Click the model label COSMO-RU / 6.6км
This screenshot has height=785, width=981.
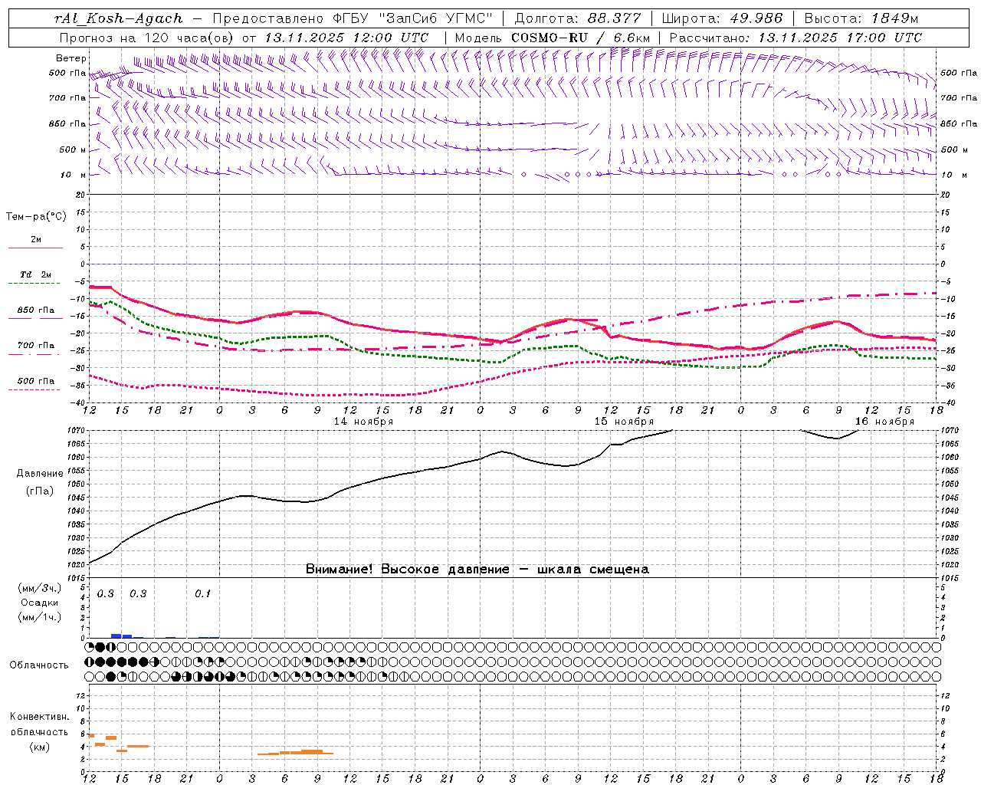(581, 38)
